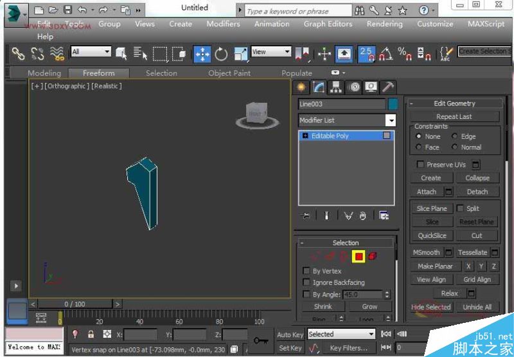Click the Bind to Space Warp icon
The height and width of the screenshot is (357, 514).
coord(57,54)
